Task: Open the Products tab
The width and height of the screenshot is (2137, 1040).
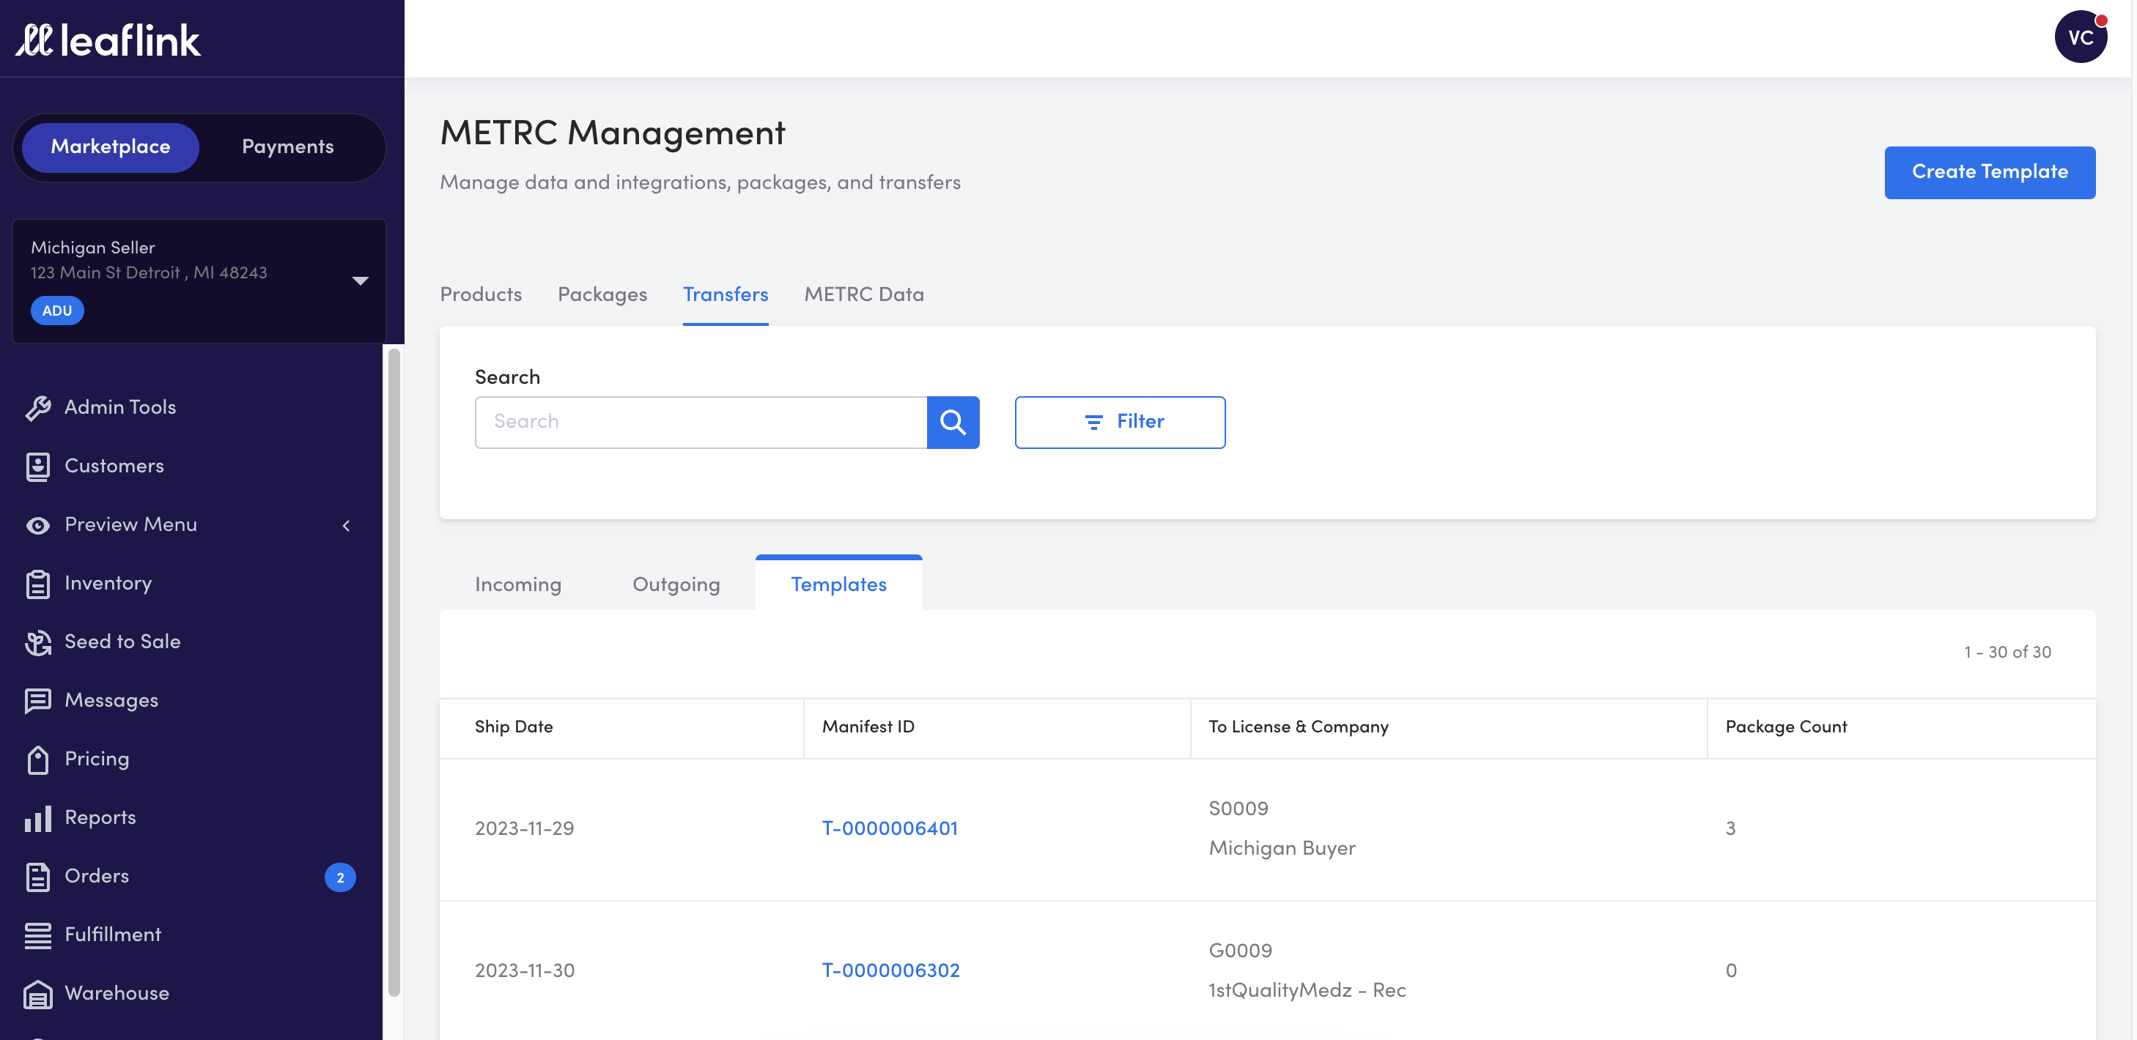Action: [480, 294]
